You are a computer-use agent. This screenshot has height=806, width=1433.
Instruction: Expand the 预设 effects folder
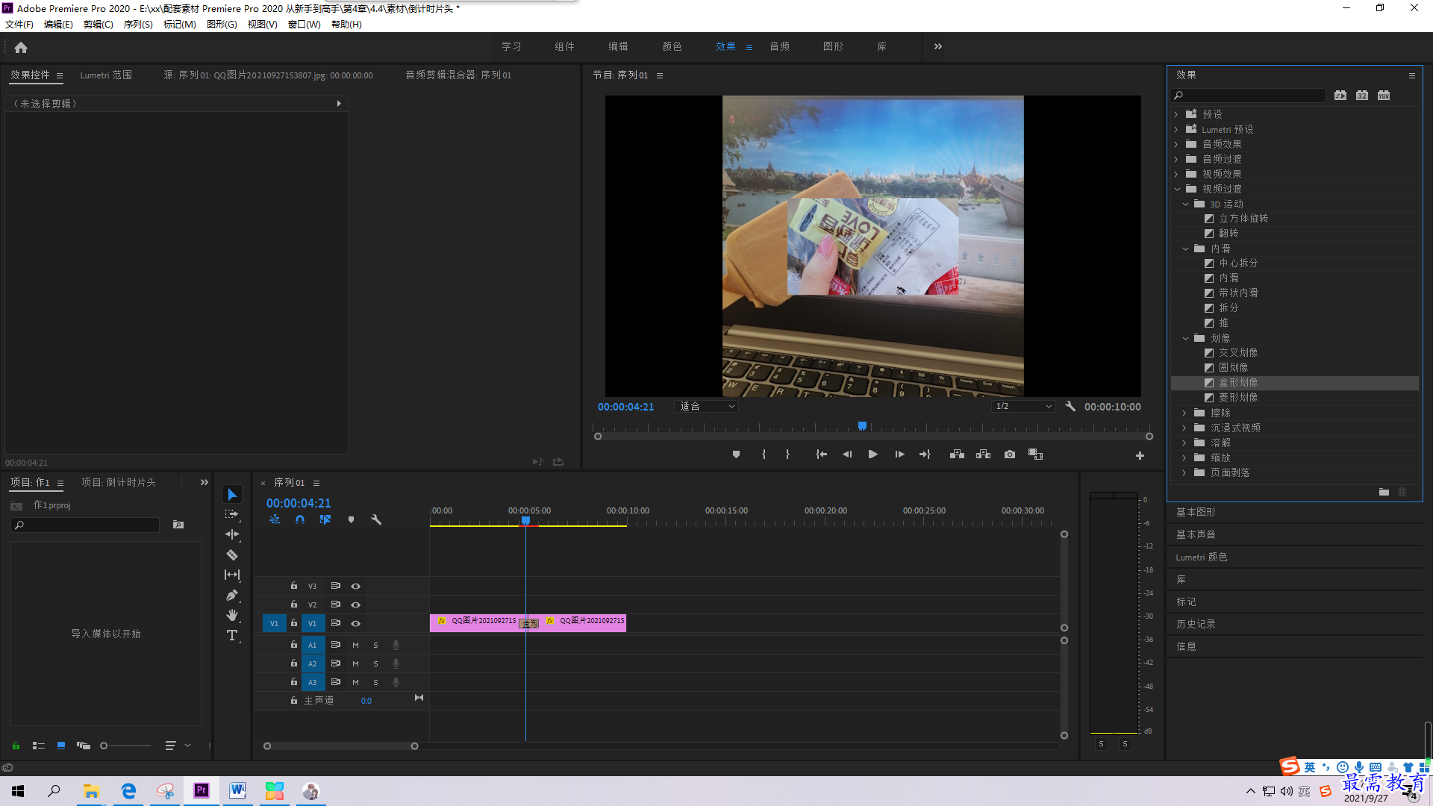click(1176, 114)
